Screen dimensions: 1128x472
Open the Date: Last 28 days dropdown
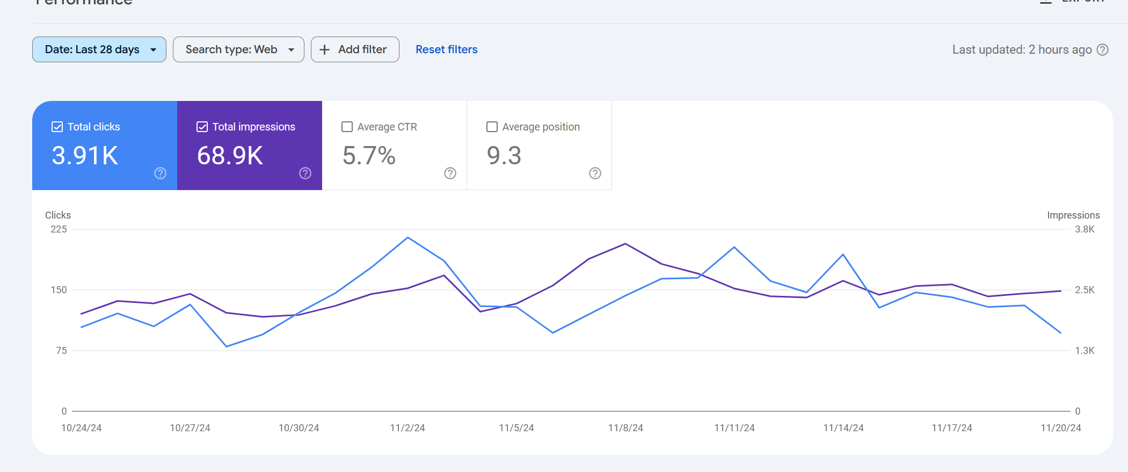(x=99, y=49)
